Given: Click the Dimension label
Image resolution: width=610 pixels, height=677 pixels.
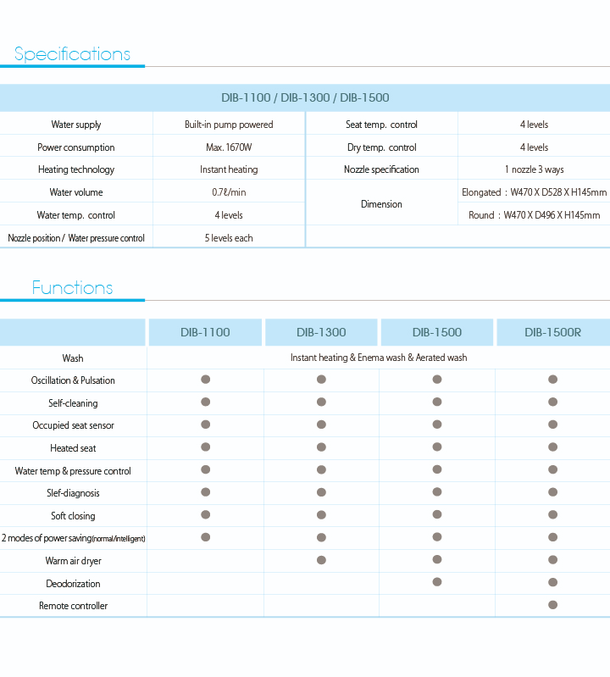Looking at the screenshot, I should tap(381, 204).
